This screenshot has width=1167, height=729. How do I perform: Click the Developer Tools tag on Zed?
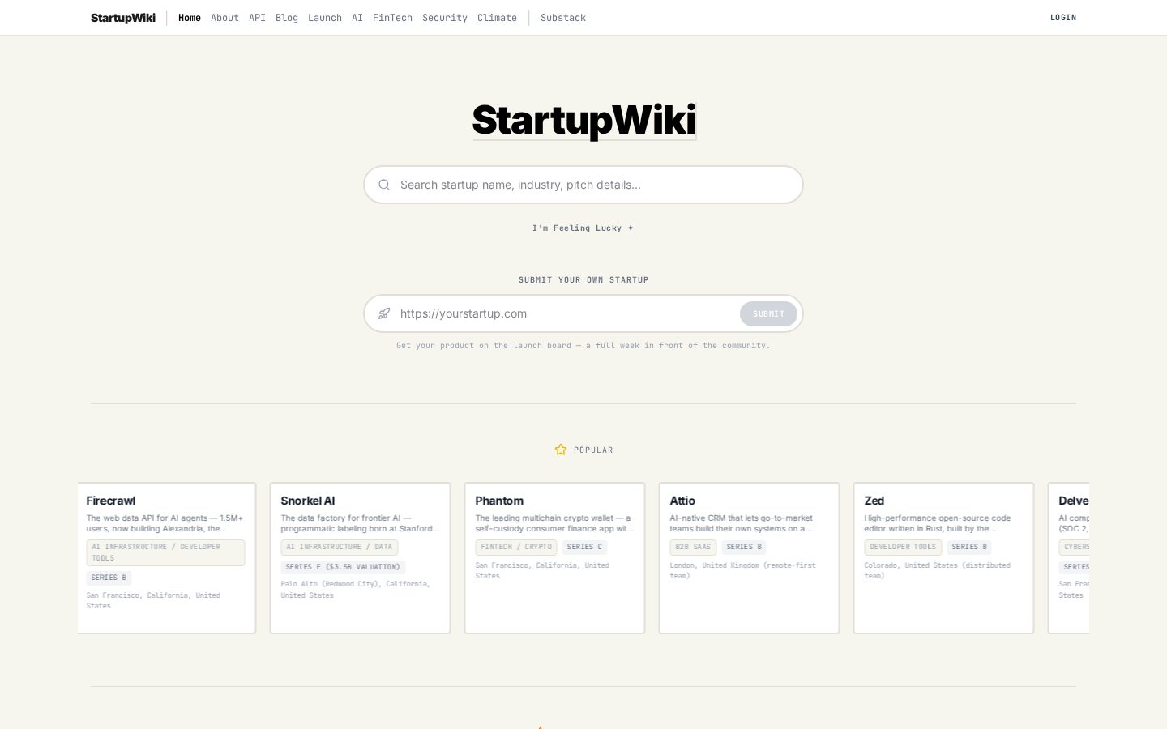pyautogui.click(x=903, y=547)
